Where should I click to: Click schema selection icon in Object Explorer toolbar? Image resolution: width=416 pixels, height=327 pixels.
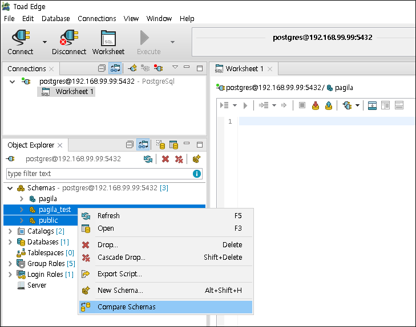[x=160, y=145]
